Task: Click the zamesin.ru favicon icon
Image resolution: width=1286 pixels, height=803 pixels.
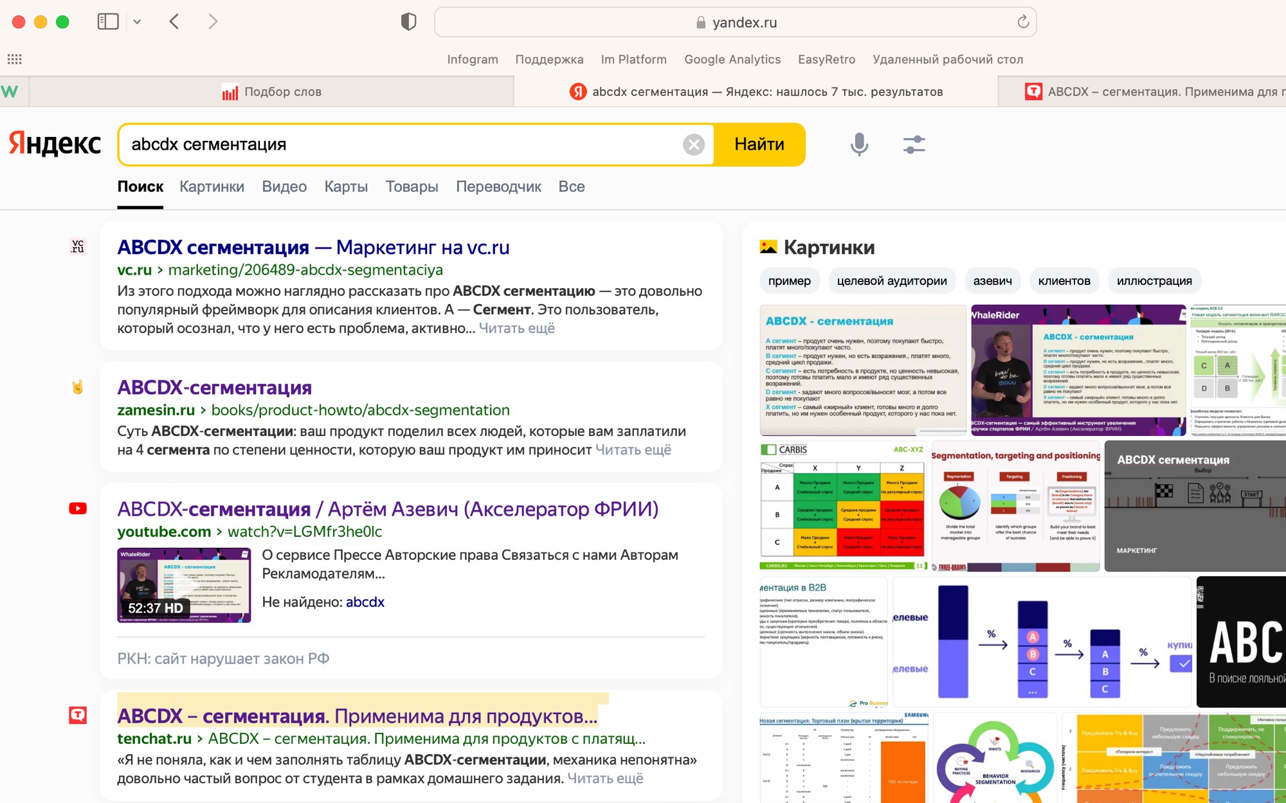Action: pyautogui.click(x=78, y=386)
